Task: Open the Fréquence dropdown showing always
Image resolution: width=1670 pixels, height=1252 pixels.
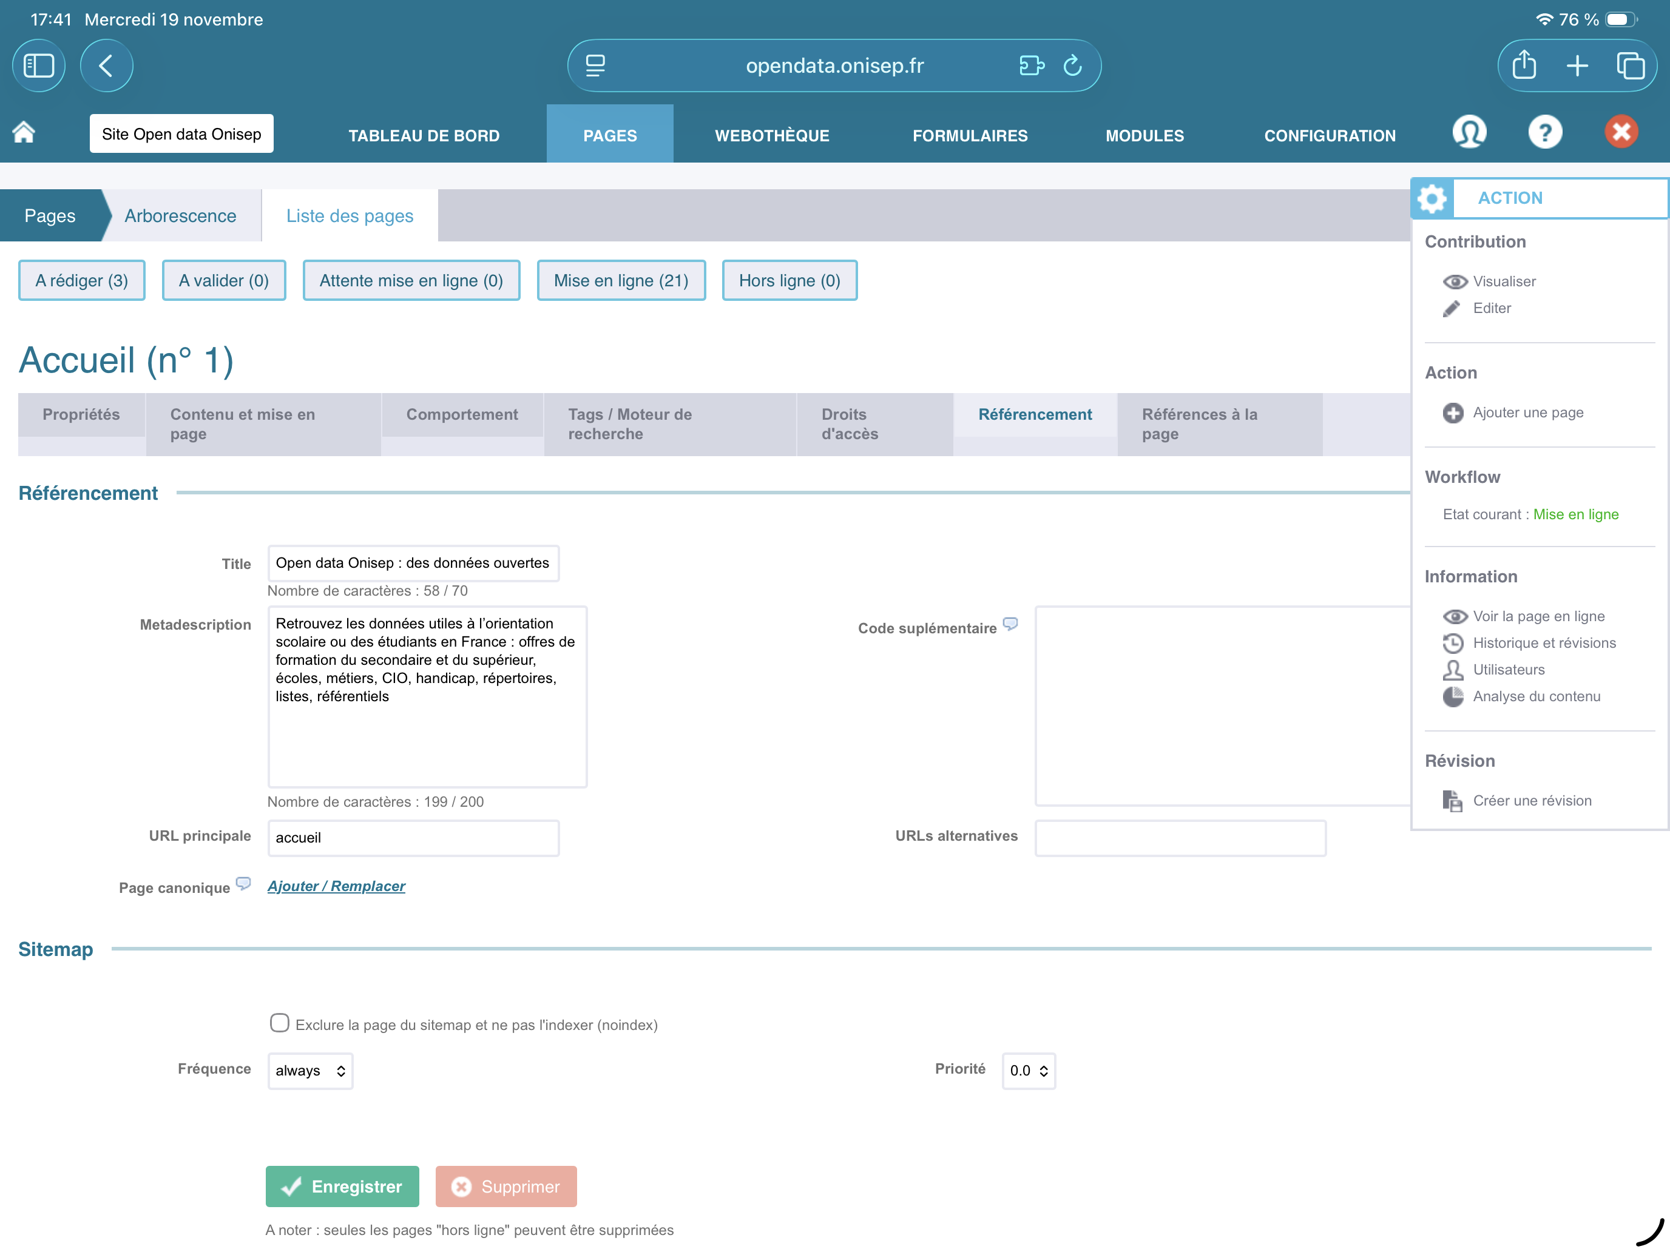Action: pyautogui.click(x=310, y=1071)
